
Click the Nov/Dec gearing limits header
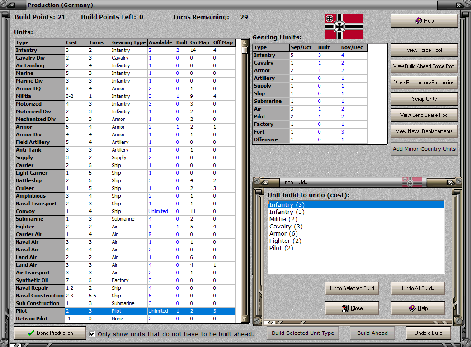pyautogui.click(x=353, y=47)
